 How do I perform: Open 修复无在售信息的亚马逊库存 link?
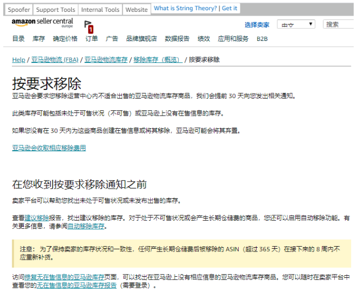click(64, 277)
